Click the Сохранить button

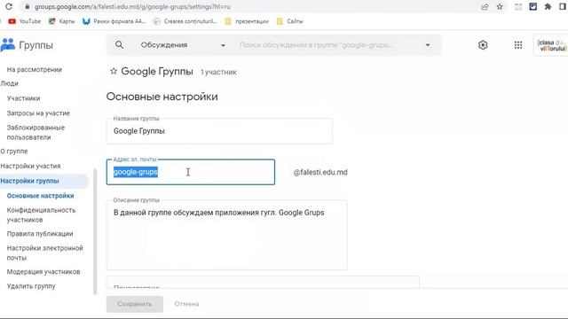(x=135, y=304)
